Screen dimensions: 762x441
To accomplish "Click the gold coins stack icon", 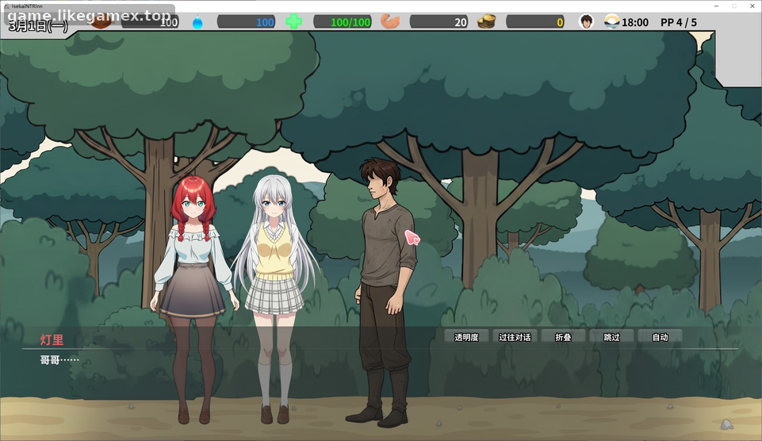I will tap(486, 21).
